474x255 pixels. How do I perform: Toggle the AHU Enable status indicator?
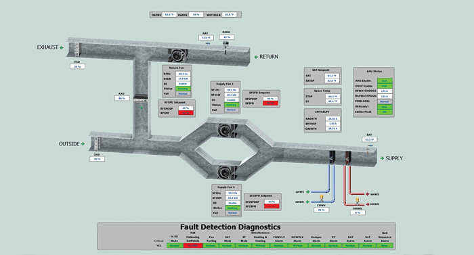click(x=385, y=80)
